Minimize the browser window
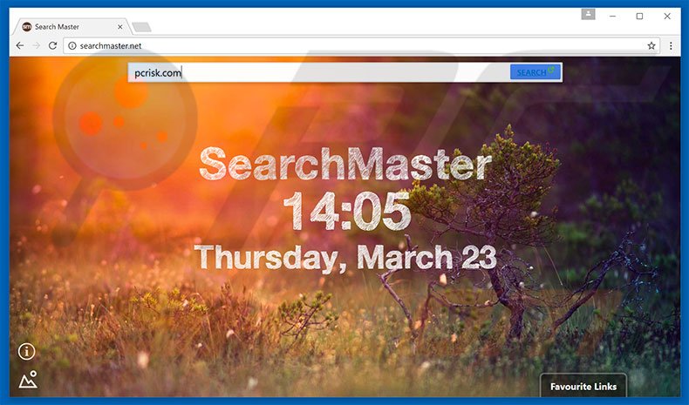Image resolution: width=689 pixels, height=405 pixels. pyautogui.click(x=612, y=17)
